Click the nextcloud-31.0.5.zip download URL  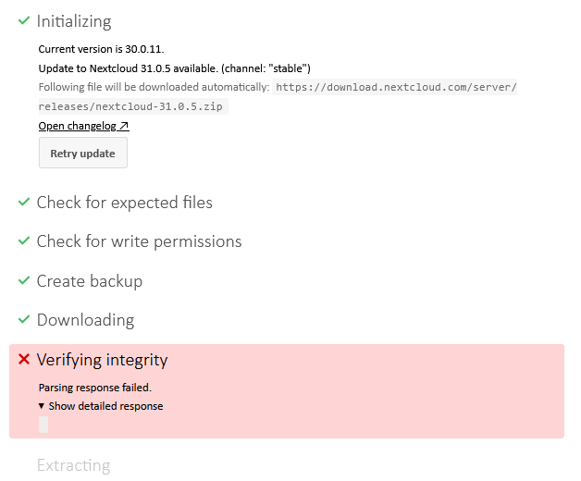click(x=278, y=97)
